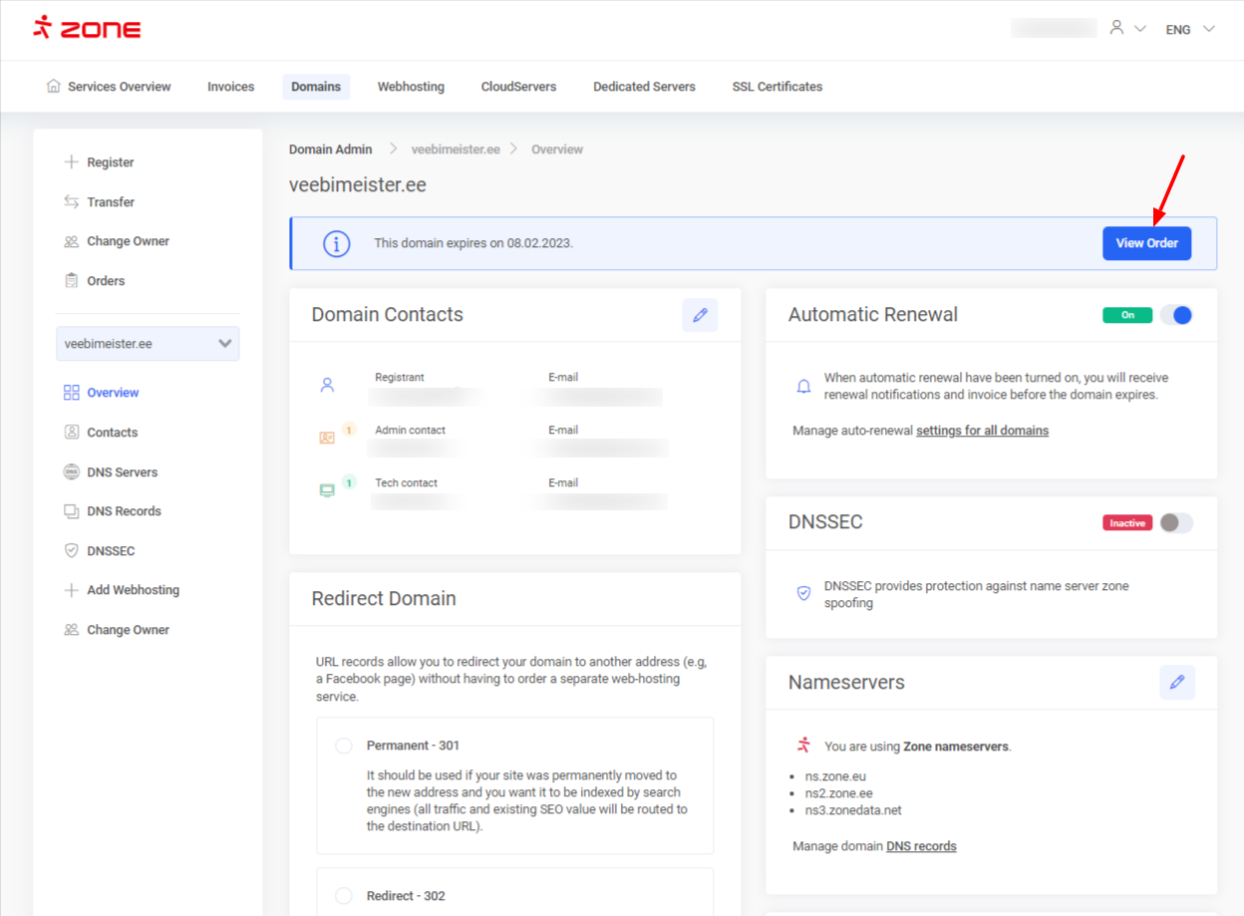Select the Permanent - 301 radio option
The width and height of the screenshot is (1244, 916).
click(344, 747)
